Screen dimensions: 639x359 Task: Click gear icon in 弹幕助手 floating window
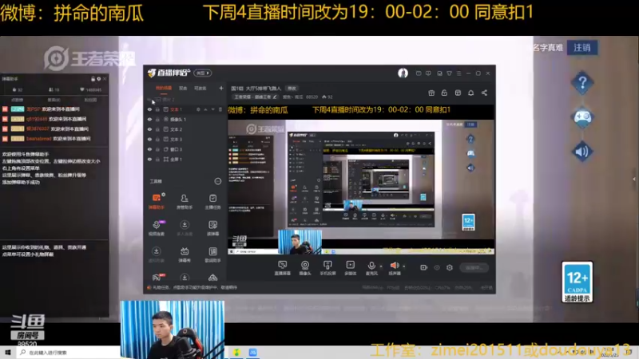point(98,78)
